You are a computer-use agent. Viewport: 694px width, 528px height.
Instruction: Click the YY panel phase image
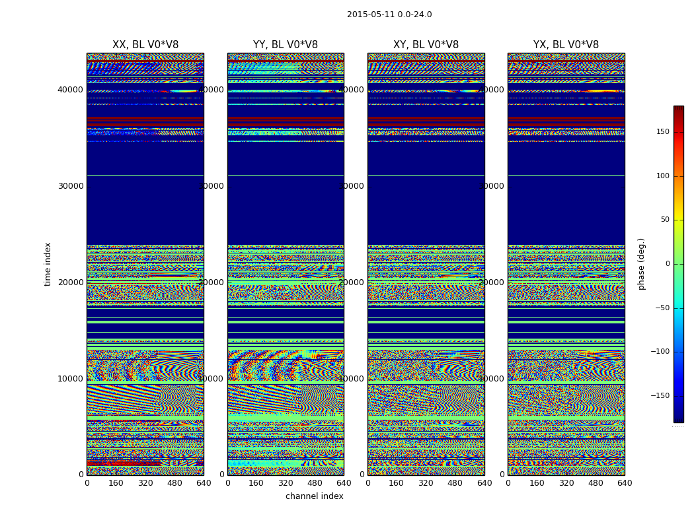click(286, 264)
